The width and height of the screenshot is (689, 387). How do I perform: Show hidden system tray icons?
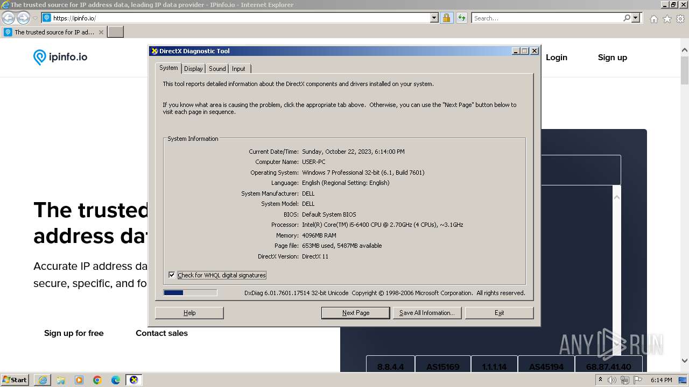[601, 380]
